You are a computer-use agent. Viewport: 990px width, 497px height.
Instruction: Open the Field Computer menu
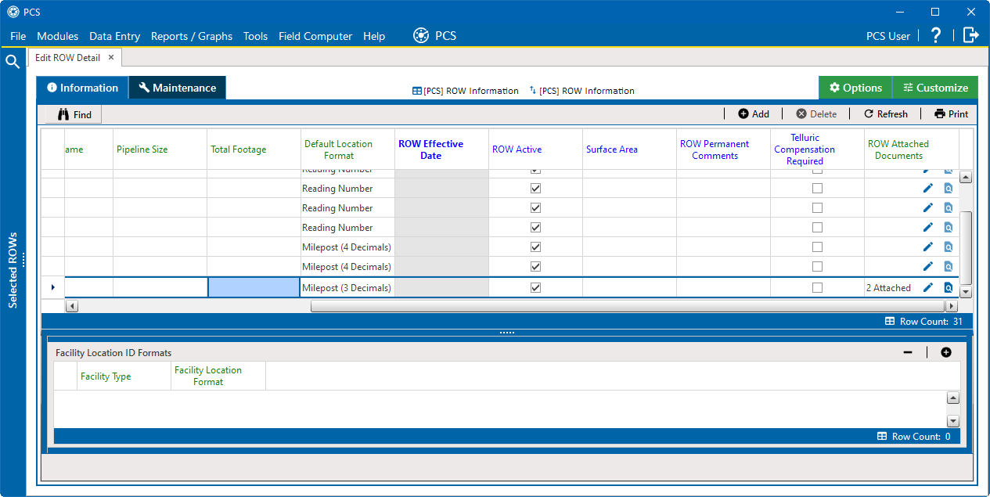coord(315,36)
